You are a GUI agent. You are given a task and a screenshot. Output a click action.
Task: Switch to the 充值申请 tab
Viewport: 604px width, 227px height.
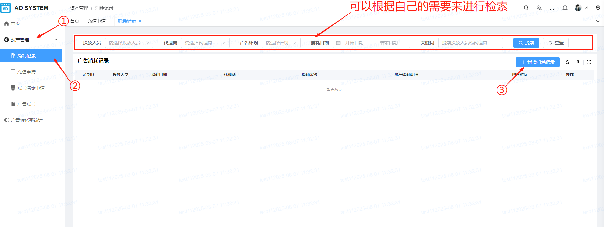coord(97,21)
